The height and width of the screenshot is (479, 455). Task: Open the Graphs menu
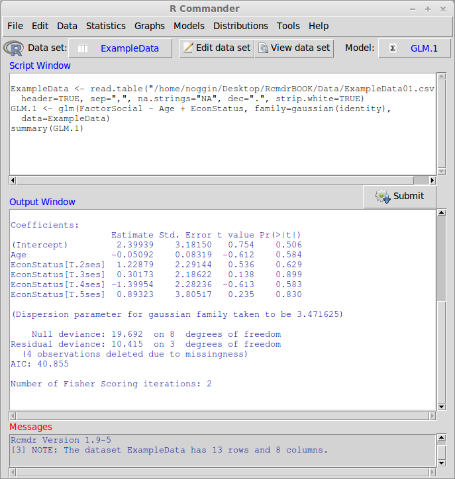149,26
